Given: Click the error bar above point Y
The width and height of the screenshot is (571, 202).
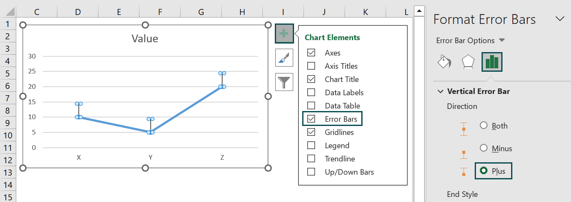Looking at the screenshot, I should [150, 126].
